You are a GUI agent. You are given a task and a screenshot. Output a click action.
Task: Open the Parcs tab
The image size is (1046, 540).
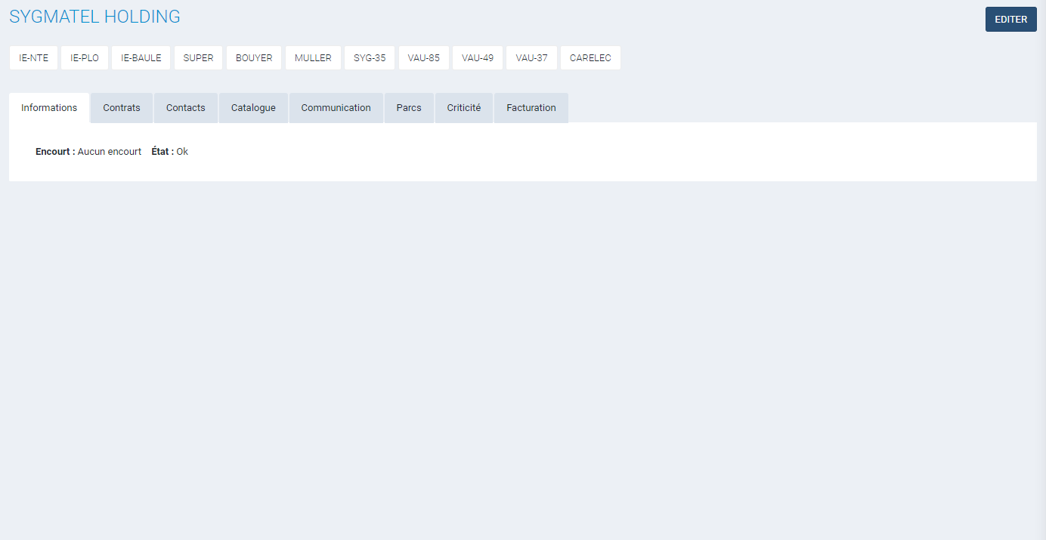pos(409,108)
